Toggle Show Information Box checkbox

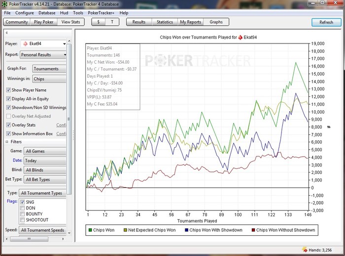[8, 133]
